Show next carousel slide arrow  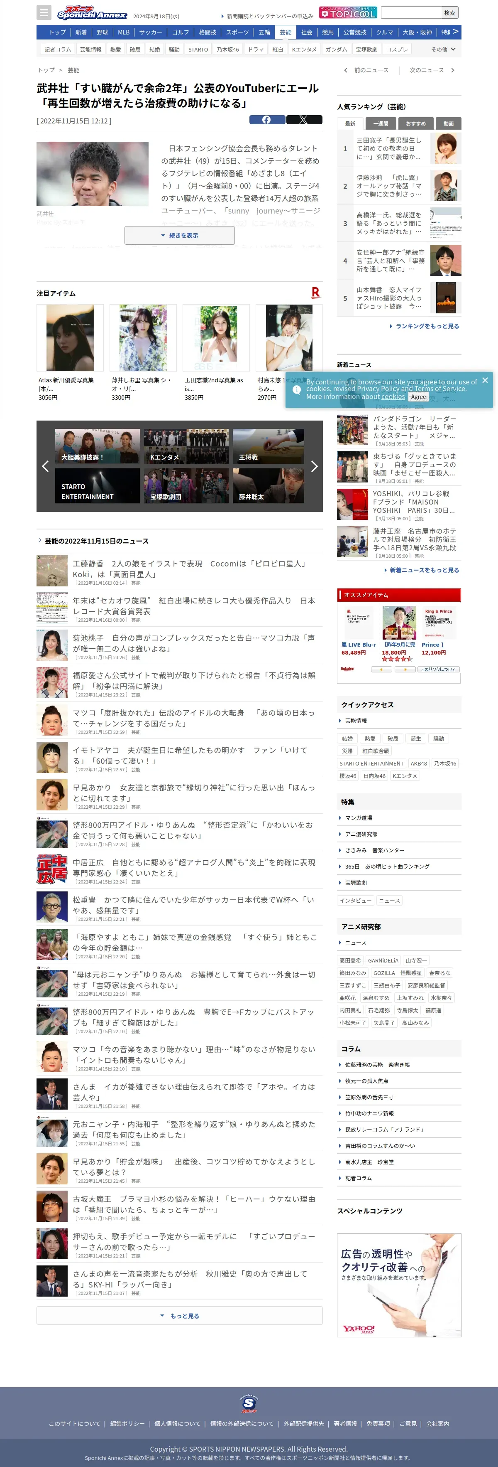pos(314,466)
